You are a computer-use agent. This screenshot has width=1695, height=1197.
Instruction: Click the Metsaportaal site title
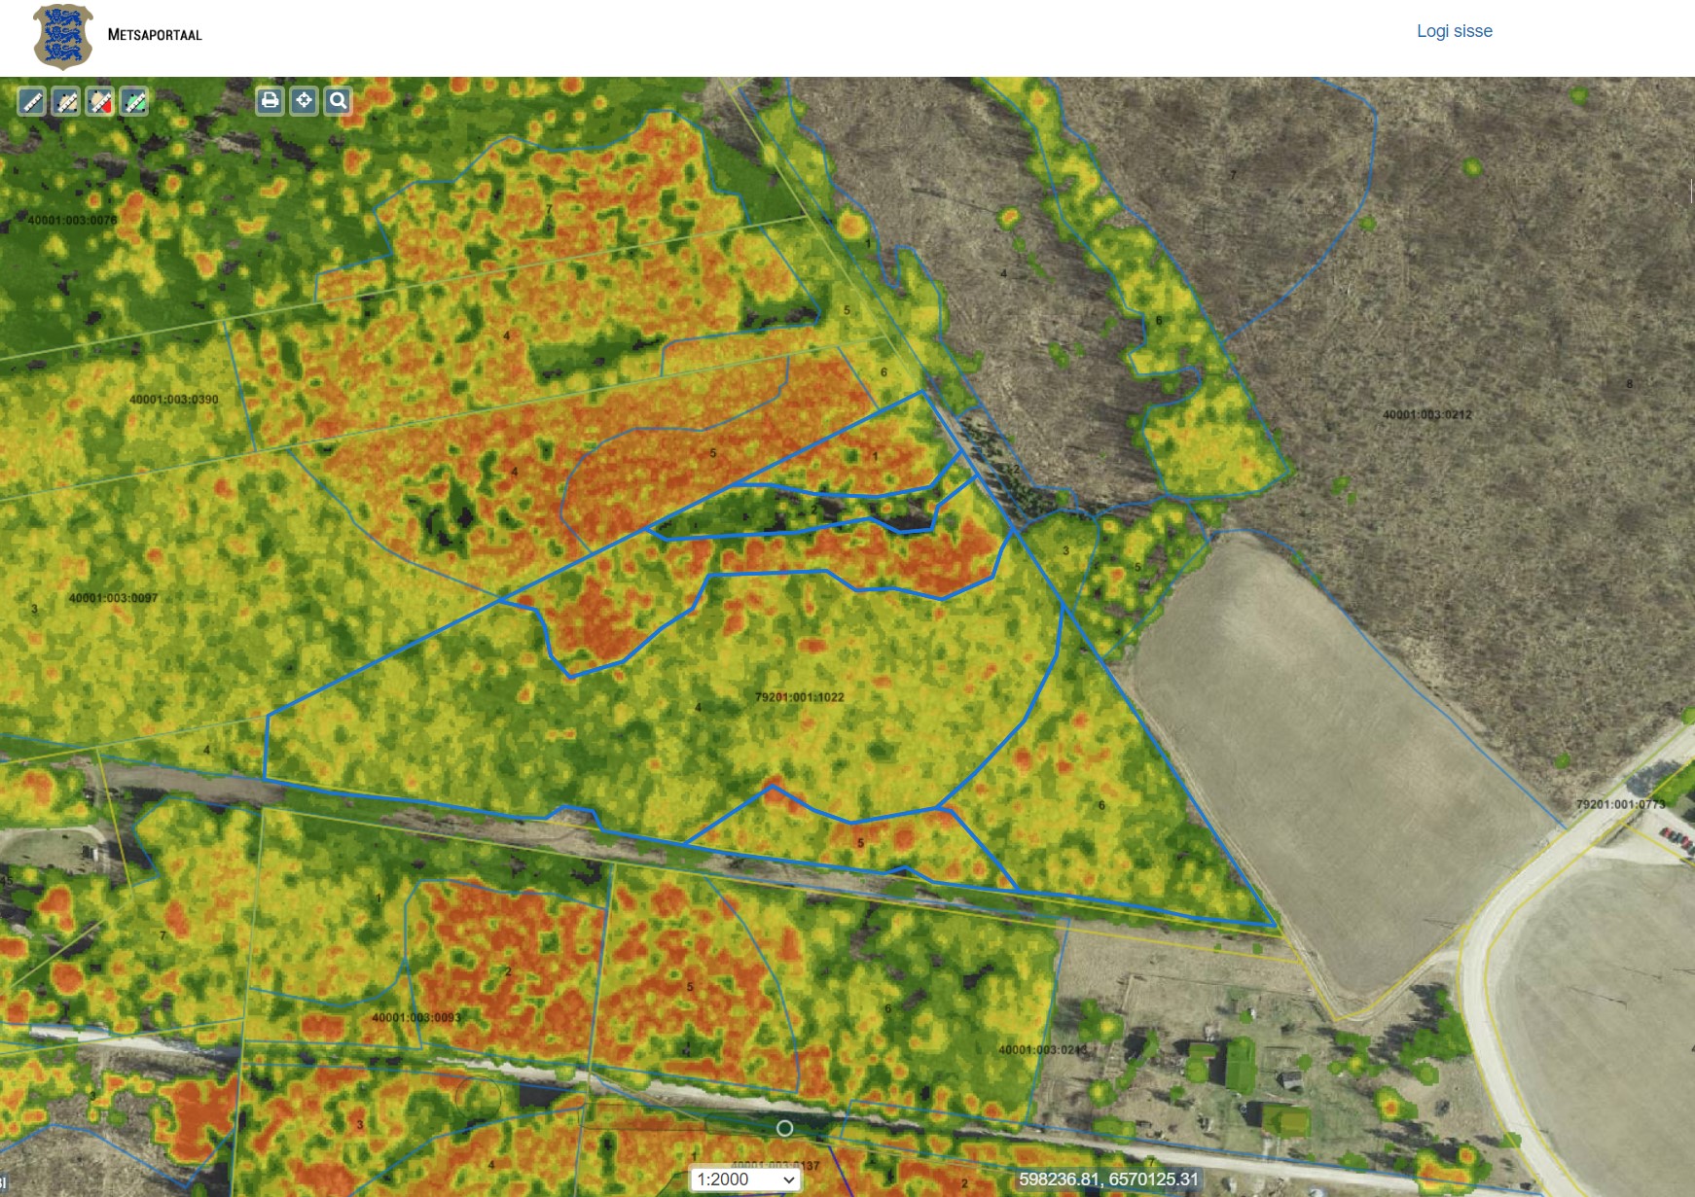(x=155, y=35)
